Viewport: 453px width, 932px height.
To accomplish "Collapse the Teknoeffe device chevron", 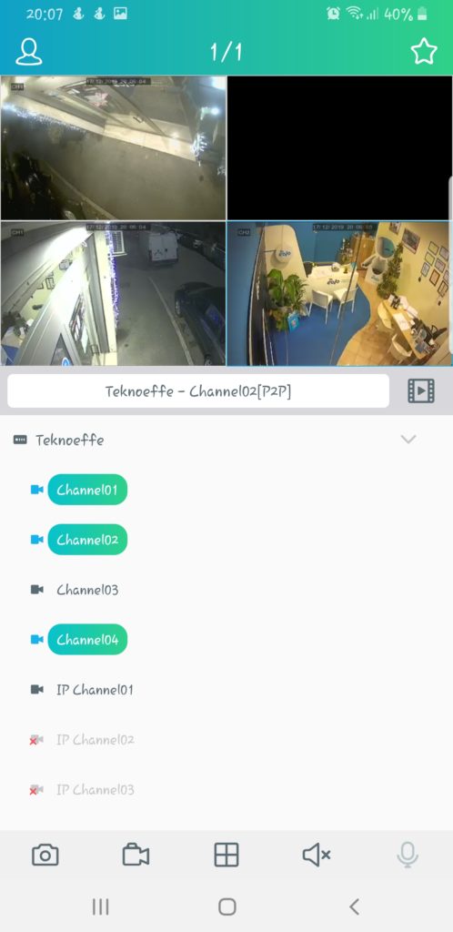I will click(x=408, y=440).
